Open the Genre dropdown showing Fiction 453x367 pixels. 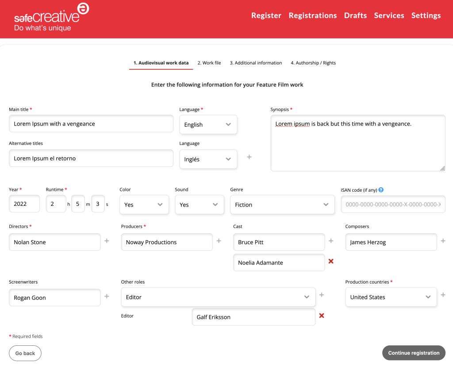pos(282,204)
